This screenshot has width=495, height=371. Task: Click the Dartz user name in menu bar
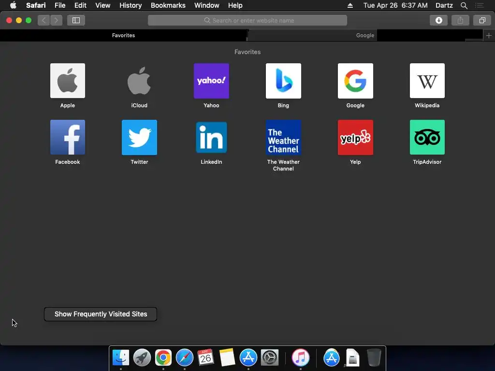coord(444,5)
